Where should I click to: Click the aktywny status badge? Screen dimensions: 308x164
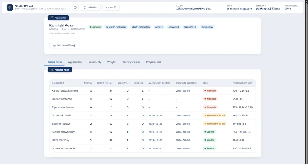pyautogui.click(x=95, y=27)
